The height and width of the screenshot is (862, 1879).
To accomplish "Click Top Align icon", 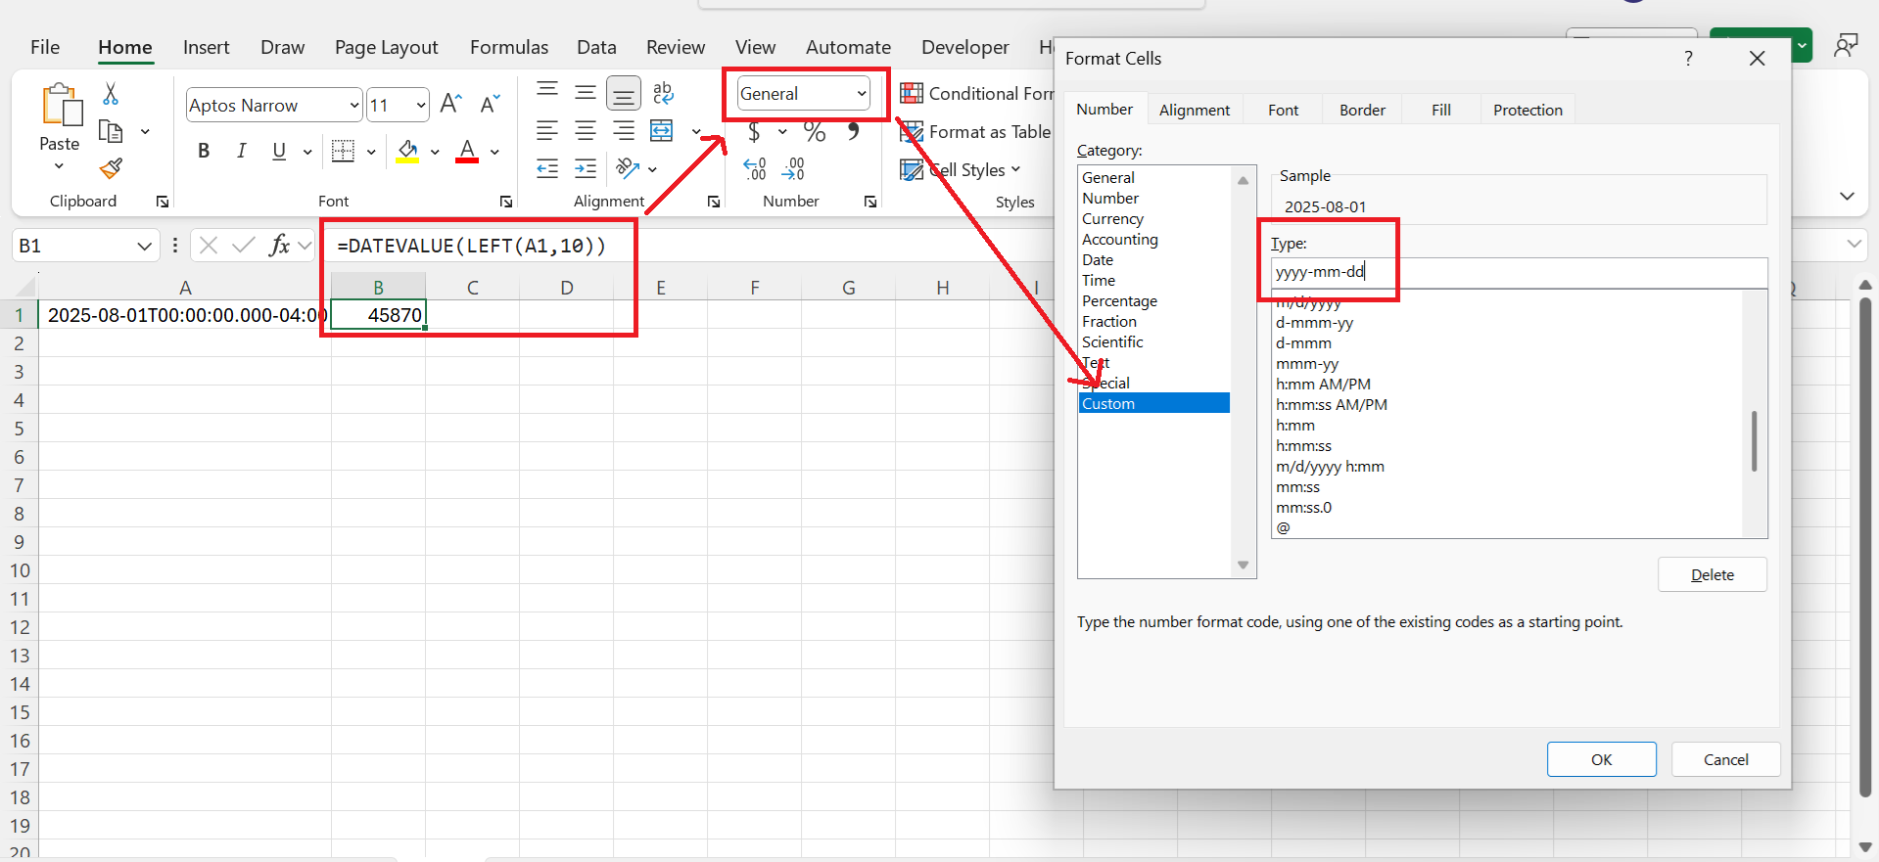I will coord(547,92).
